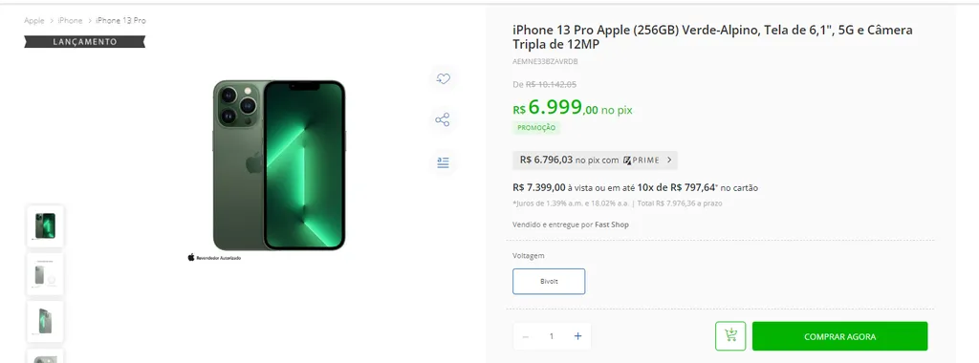Add product to favorites with heart icon
The height and width of the screenshot is (363, 979).
[x=444, y=78]
